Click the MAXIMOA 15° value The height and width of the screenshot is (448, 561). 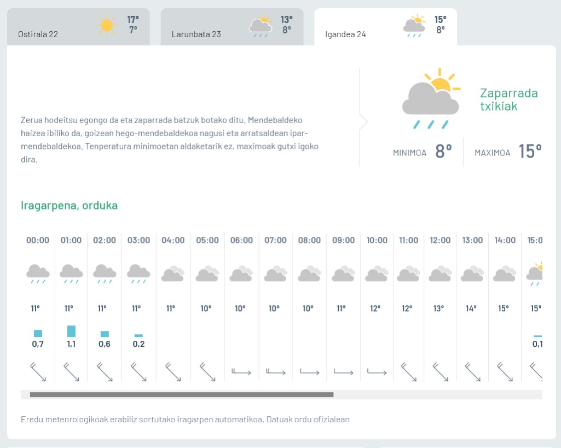pyautogui.click(x=530, y=151)
